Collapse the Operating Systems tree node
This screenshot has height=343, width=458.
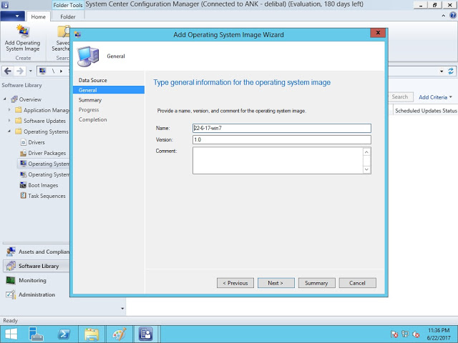tap(9, 131)
